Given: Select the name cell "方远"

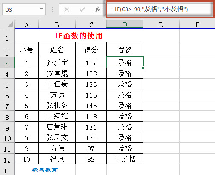Looking at the screenshot, I should (57, 95).
